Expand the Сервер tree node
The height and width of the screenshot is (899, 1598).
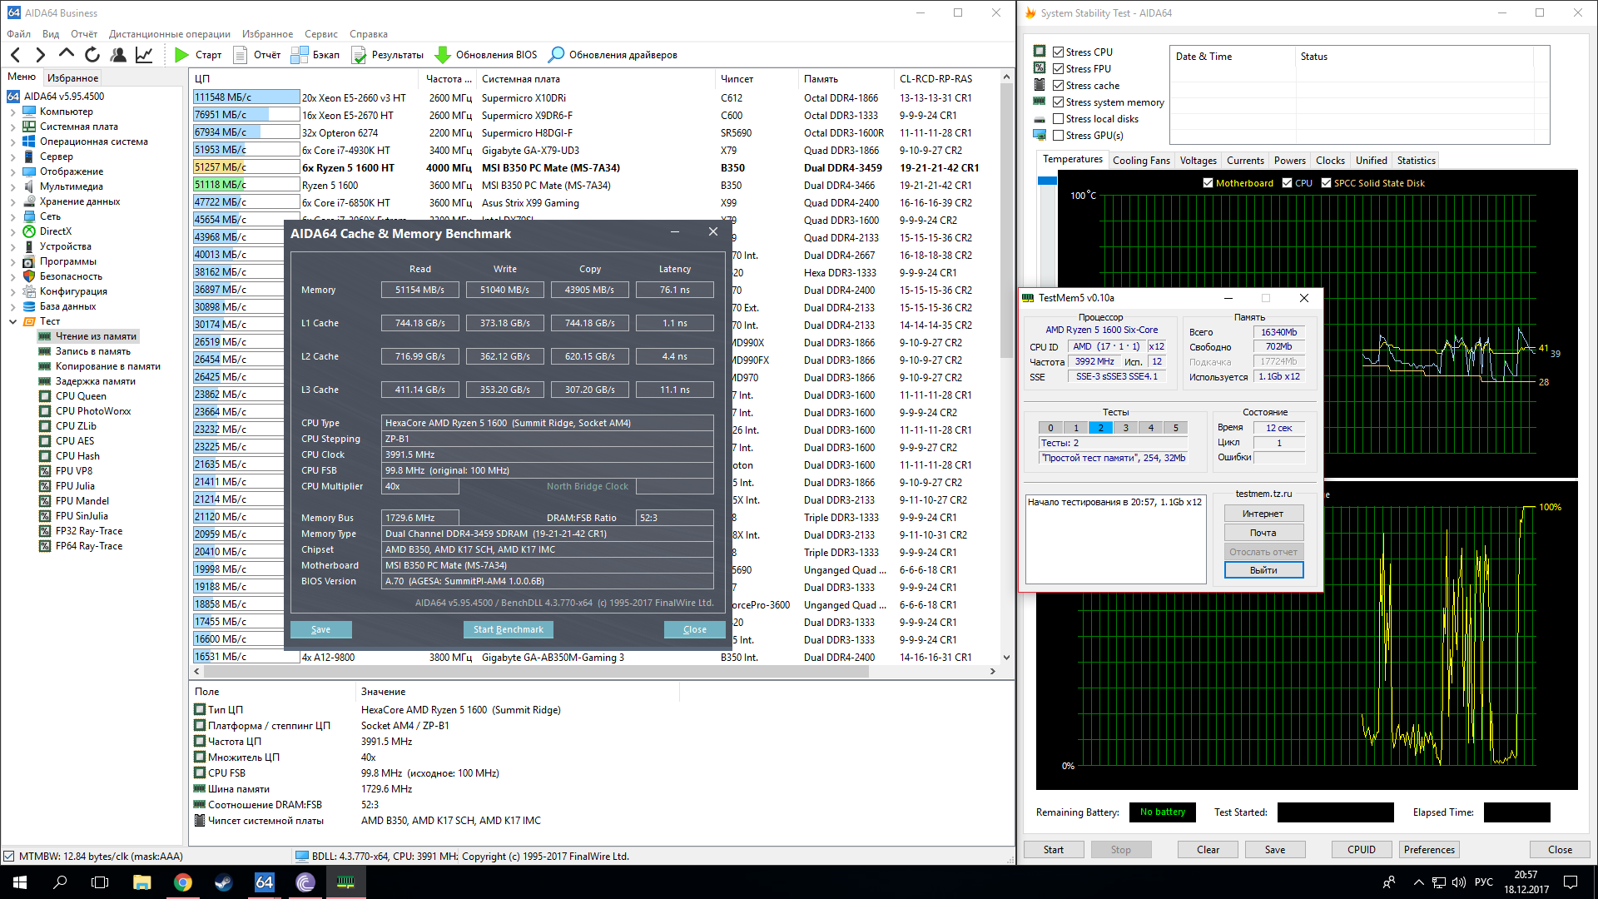coord(12,156)
